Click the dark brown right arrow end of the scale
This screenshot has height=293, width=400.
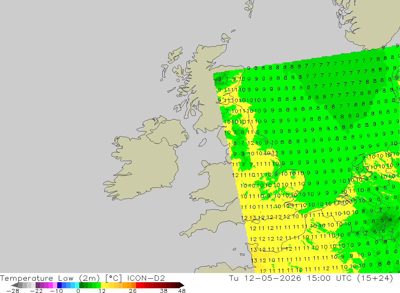(x=182, y=285)
